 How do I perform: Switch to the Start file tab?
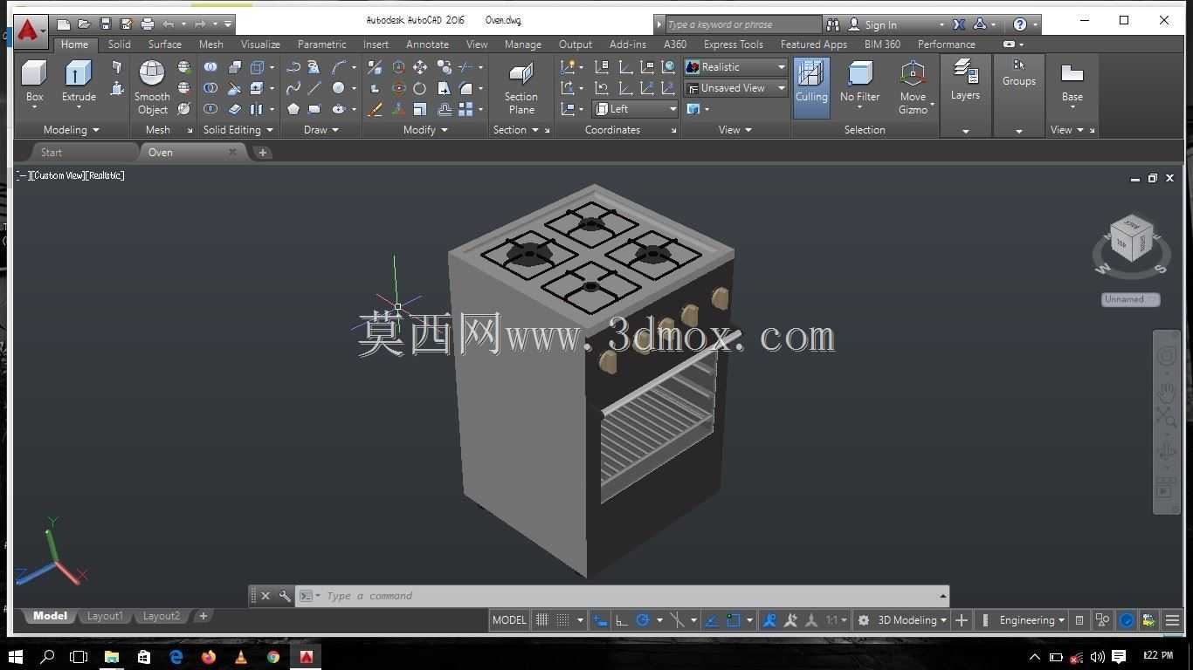pos(52,153)
